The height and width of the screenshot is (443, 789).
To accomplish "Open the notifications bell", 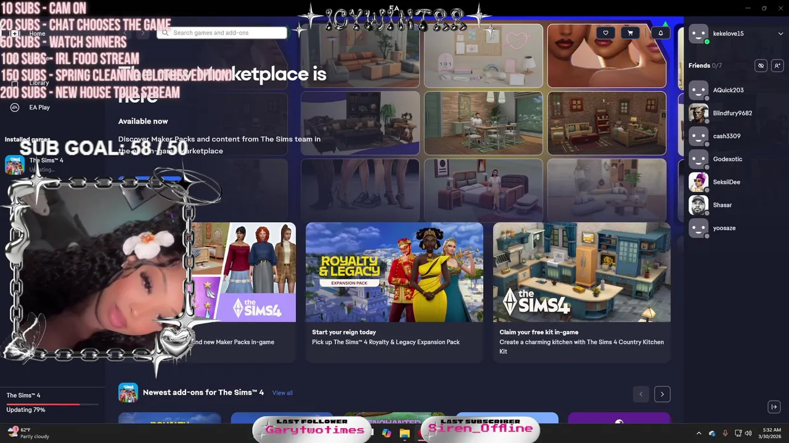I will 661,33.
